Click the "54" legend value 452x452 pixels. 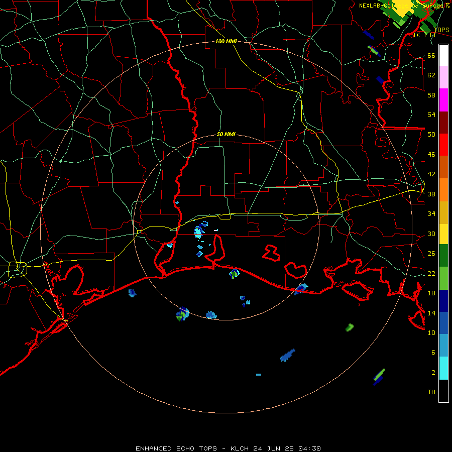pos(431,115)
